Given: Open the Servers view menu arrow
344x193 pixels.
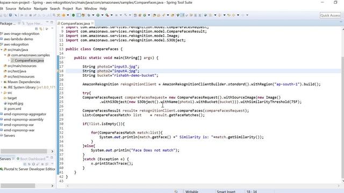Looking at the screenshot, I should (x=52, y=164).
